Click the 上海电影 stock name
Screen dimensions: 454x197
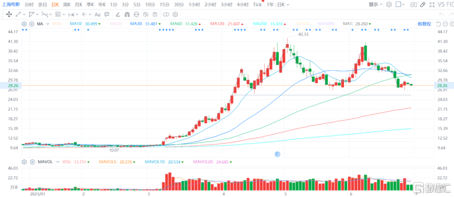coord(10,4)
